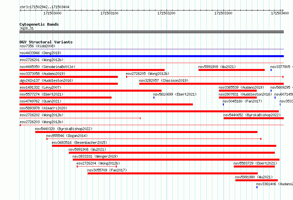Click esv2726203 (Wong2012b) label
Viewport: 293px width, 200px height.
(x=41, y=122)
